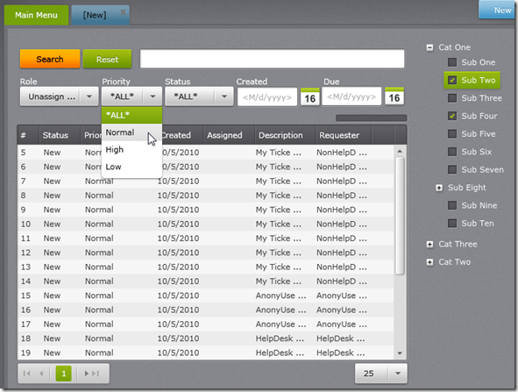Viewport: 518px width, 392px height.
Task: Switch to the Main Menu tab
Action: 36,15
